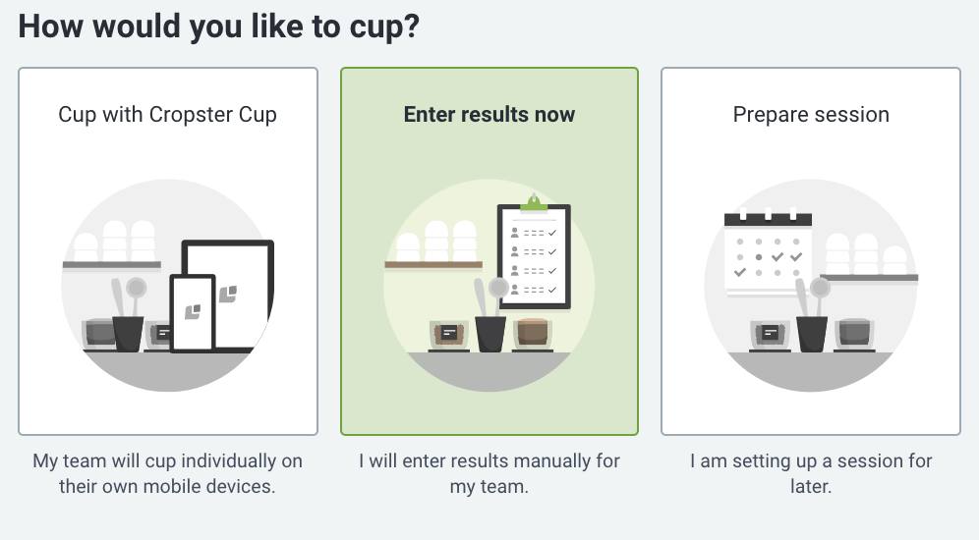Click the brown coffee cup in middle illustration
This screenshot has width=979, height=540.
[533, 334]
